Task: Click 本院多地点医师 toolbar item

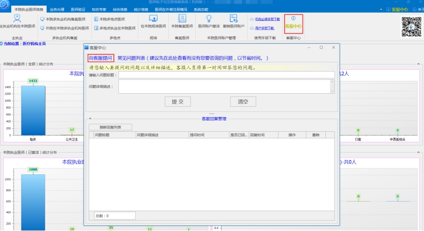Action: click(x=109, y=19)
